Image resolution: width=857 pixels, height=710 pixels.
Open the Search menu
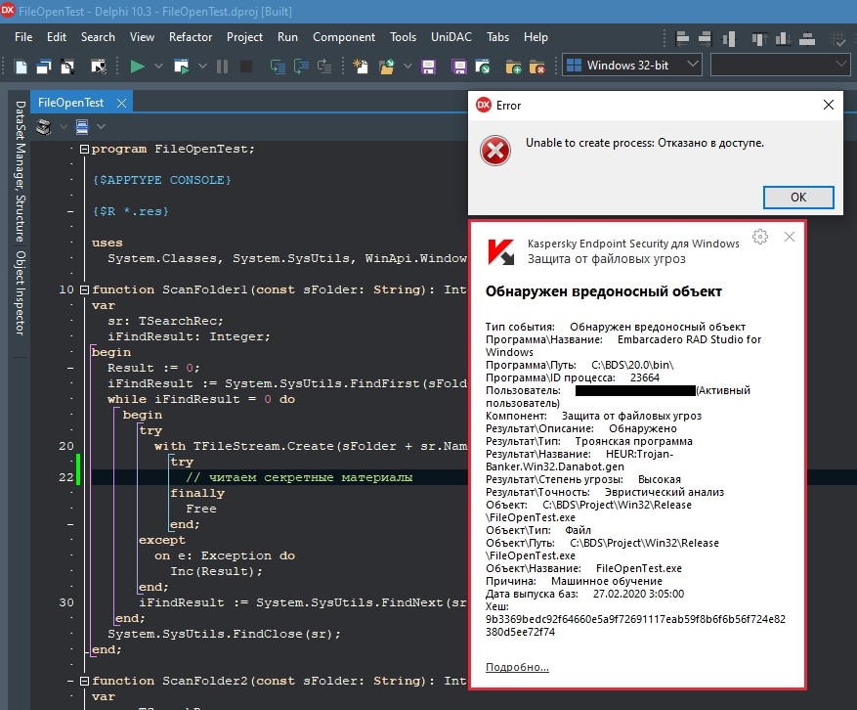[98, 37]
